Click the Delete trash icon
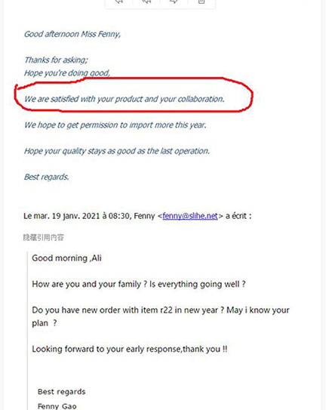 201,2
